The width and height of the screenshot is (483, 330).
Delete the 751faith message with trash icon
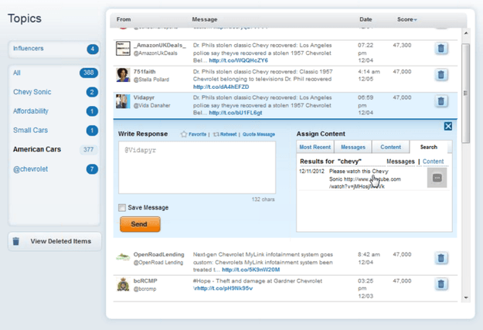coord(441,74)
